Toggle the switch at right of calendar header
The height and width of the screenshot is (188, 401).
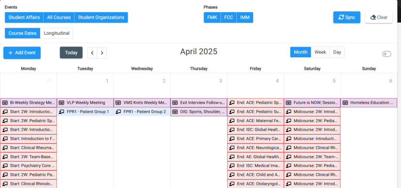click(x=387, y=54)
